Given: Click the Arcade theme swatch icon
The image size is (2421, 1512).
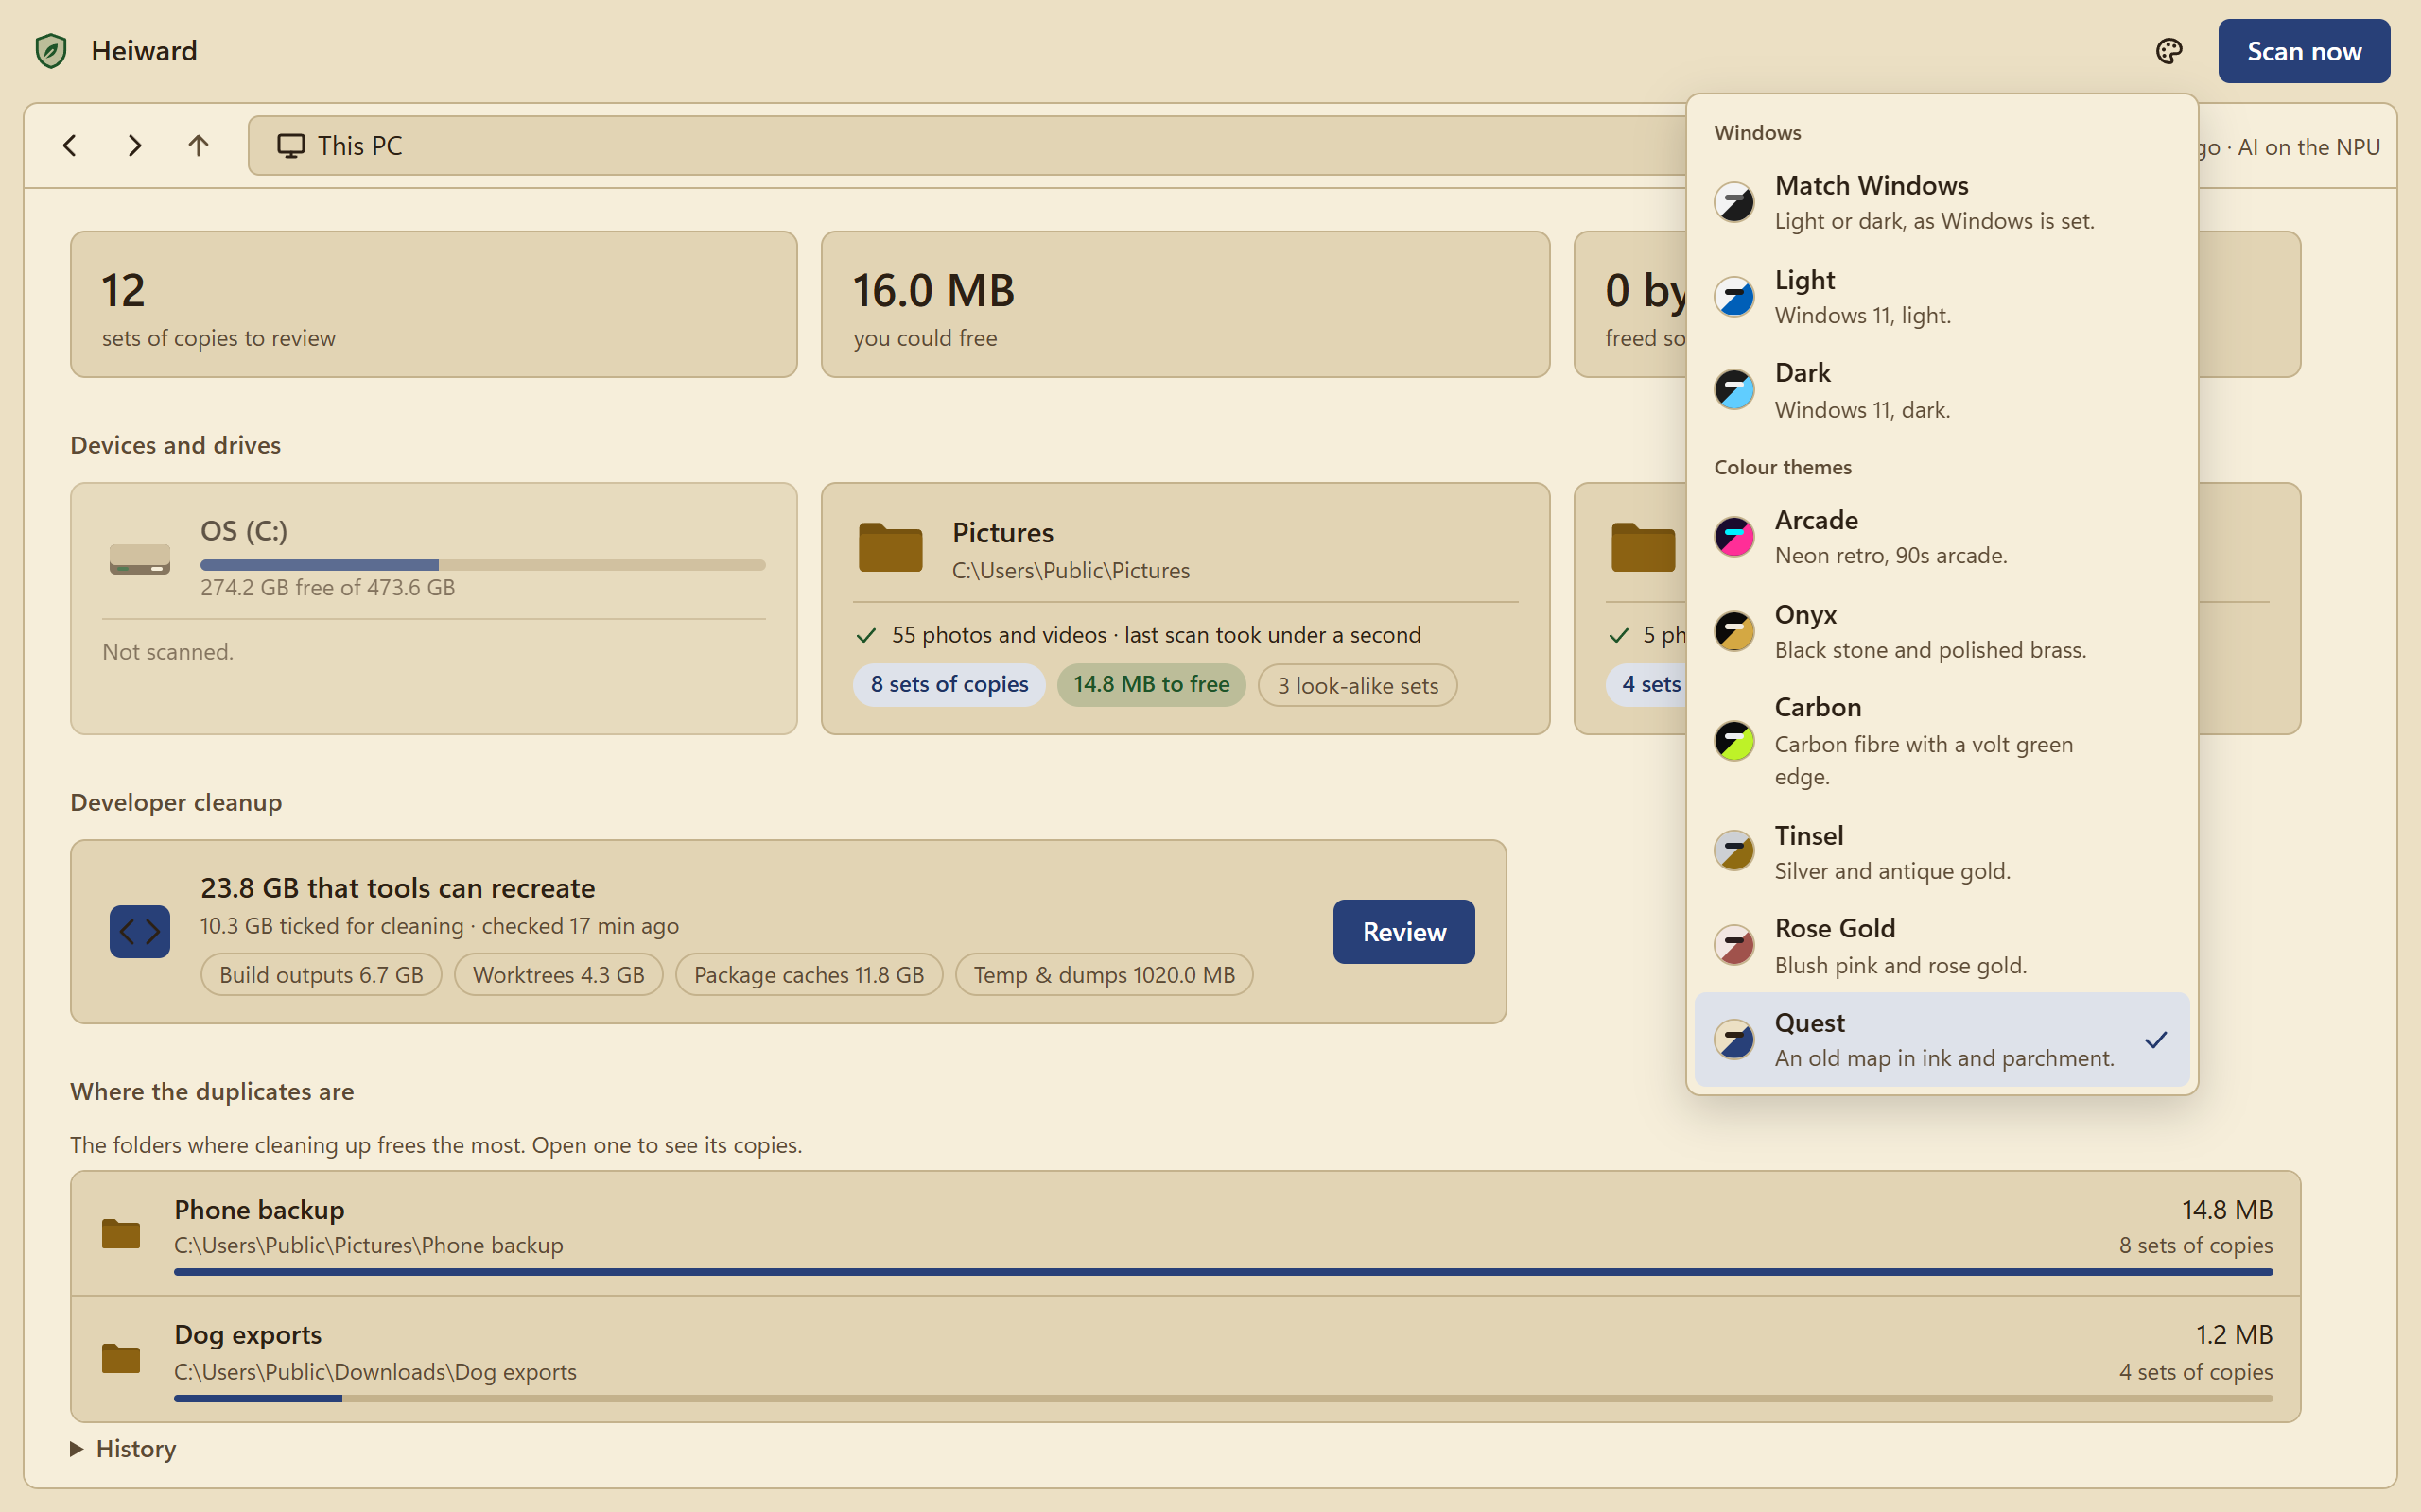Looking at the screenshot, I should [x=1734, y=537].
